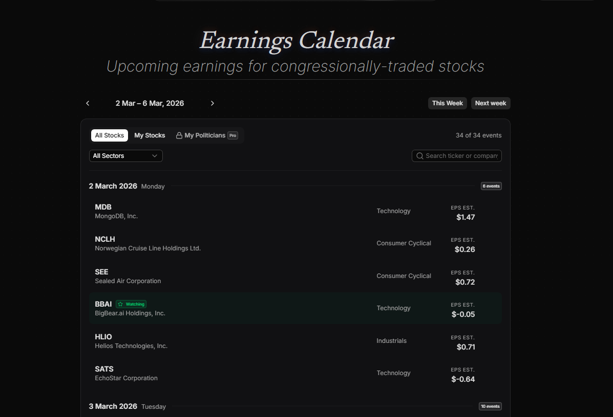
Task: Open the MongoDB earnings entry
Action: point(295,211)
